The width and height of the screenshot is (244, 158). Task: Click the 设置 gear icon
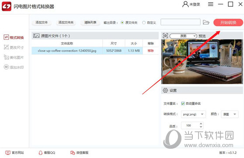[x=165, y=90]
